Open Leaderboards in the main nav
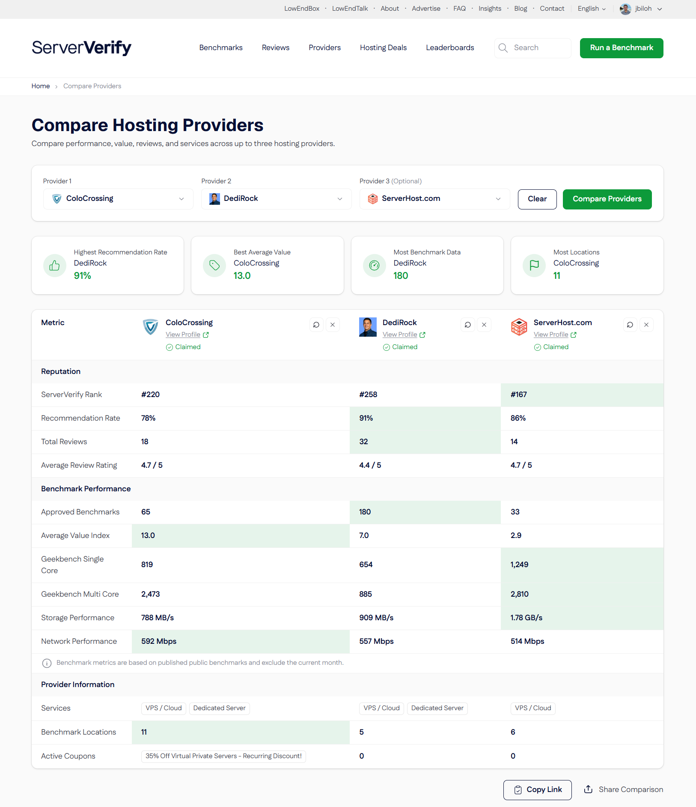Image resolution: width=696 pixels, height=807 pixels. (450, 48)
